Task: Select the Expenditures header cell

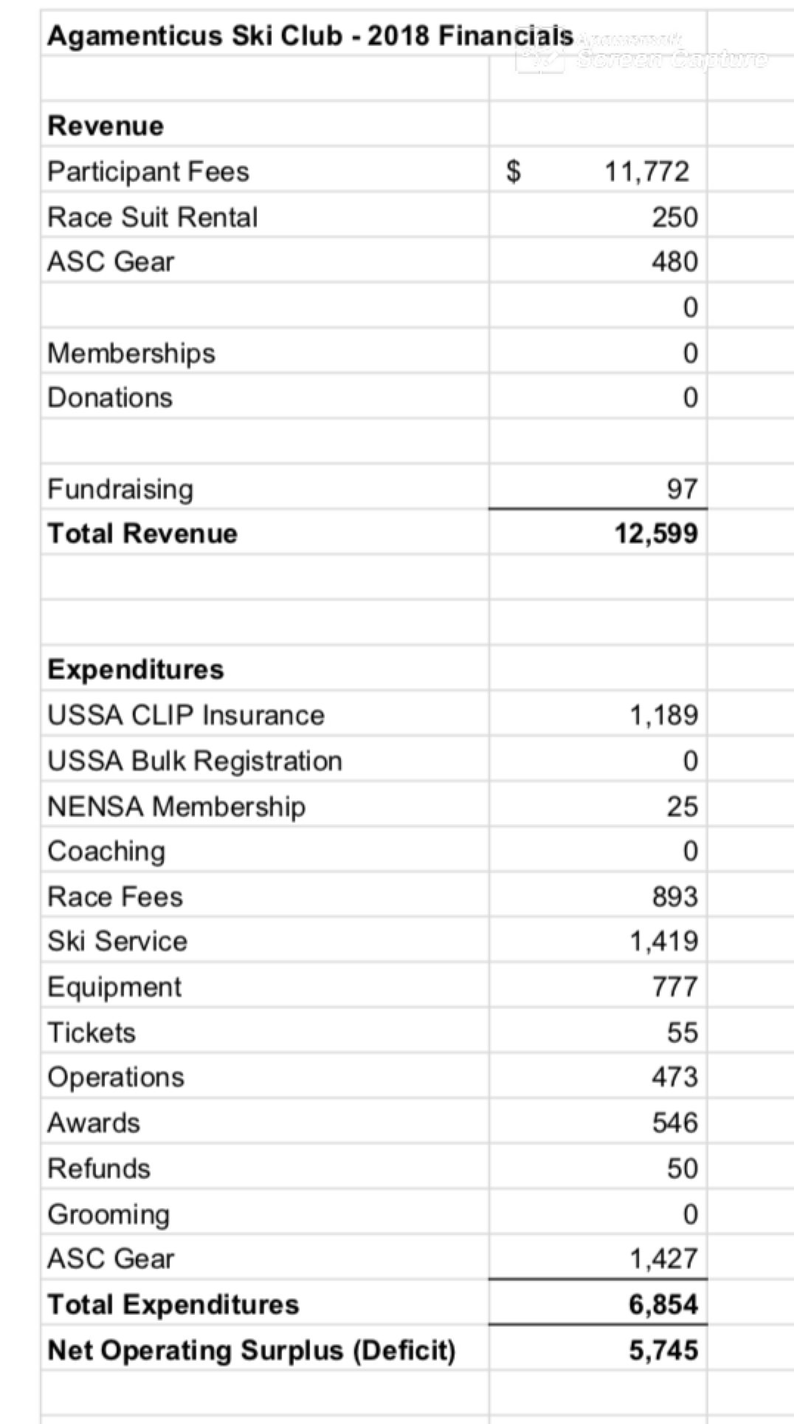Action: [136, 669]
